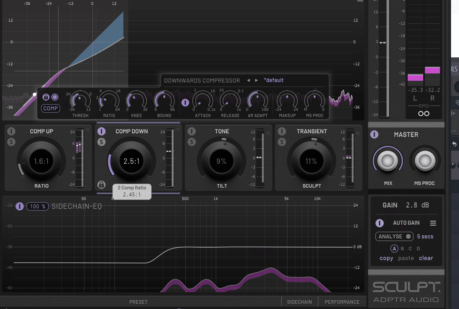Toggle the TRANSIENT module power button
This screenshot has width=459, height=309.
tap(282, 131)
